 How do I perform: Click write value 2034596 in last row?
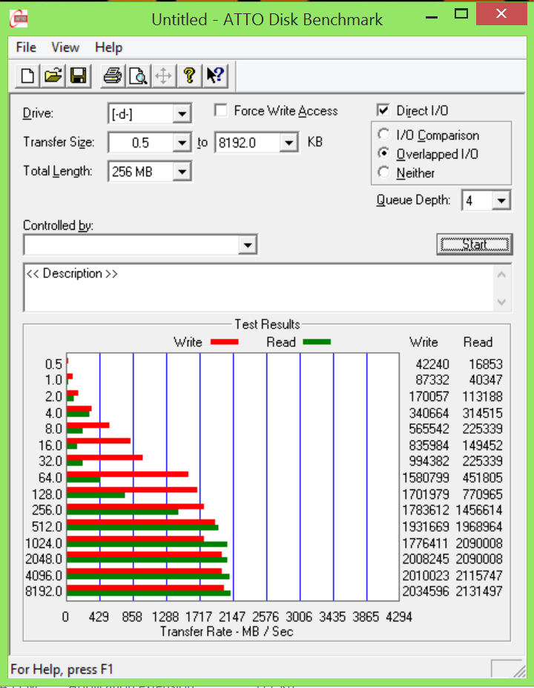tap(426, 591)
